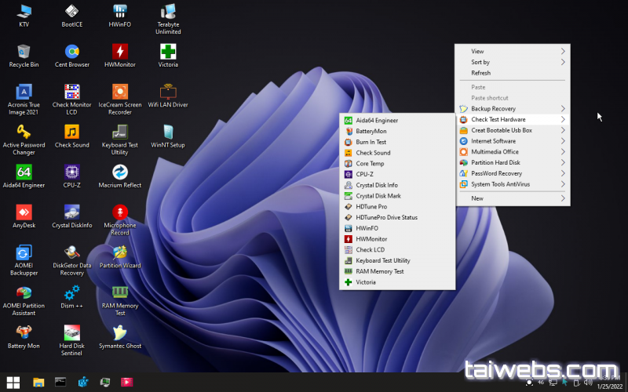Screen dimensions: 628x392
Task: Choose Crystal Disk Mark from the submenu
Action: tap(378, 196)
